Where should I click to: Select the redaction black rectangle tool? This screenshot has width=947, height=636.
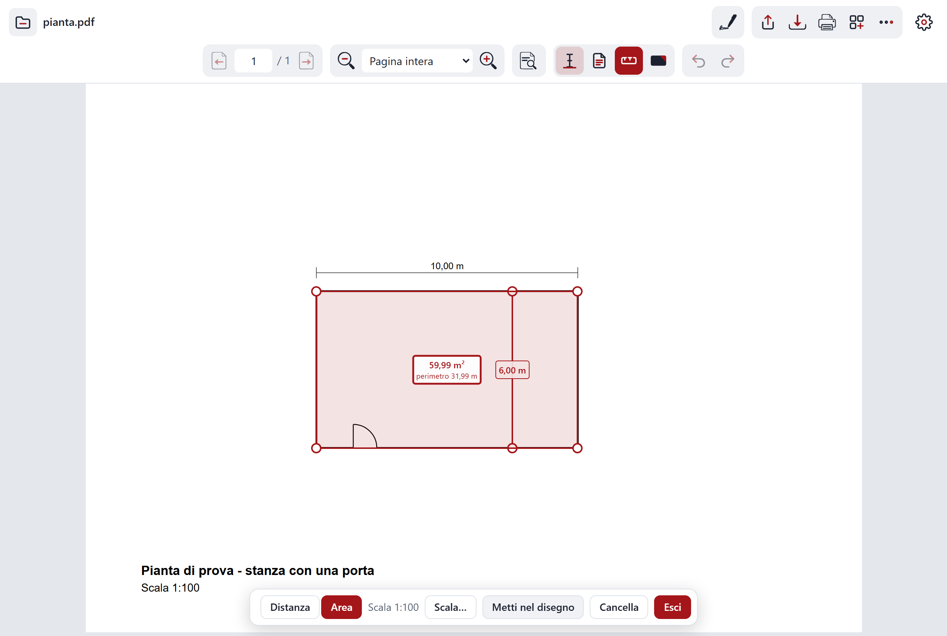[658, 61]
